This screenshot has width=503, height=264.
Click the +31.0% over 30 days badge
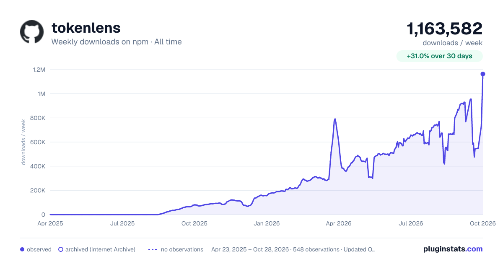coord(440,56)
